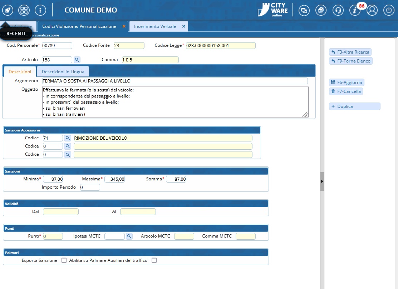
Task: Open the three-dots options menu
Action: point(40,10)
